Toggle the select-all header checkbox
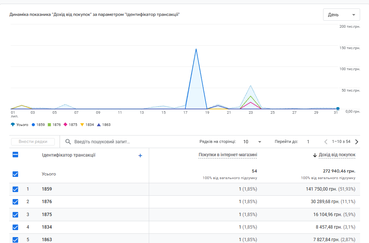369x243 pixels. (x=15, y=154)
